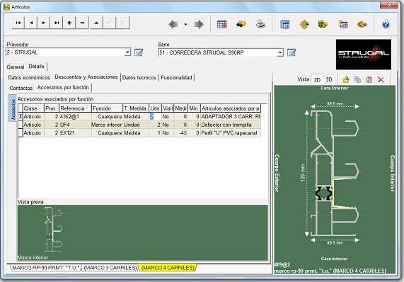Click the painter palette toolbar icon
The width and height of the screenshot is (404, 282).
coord(362,24)
